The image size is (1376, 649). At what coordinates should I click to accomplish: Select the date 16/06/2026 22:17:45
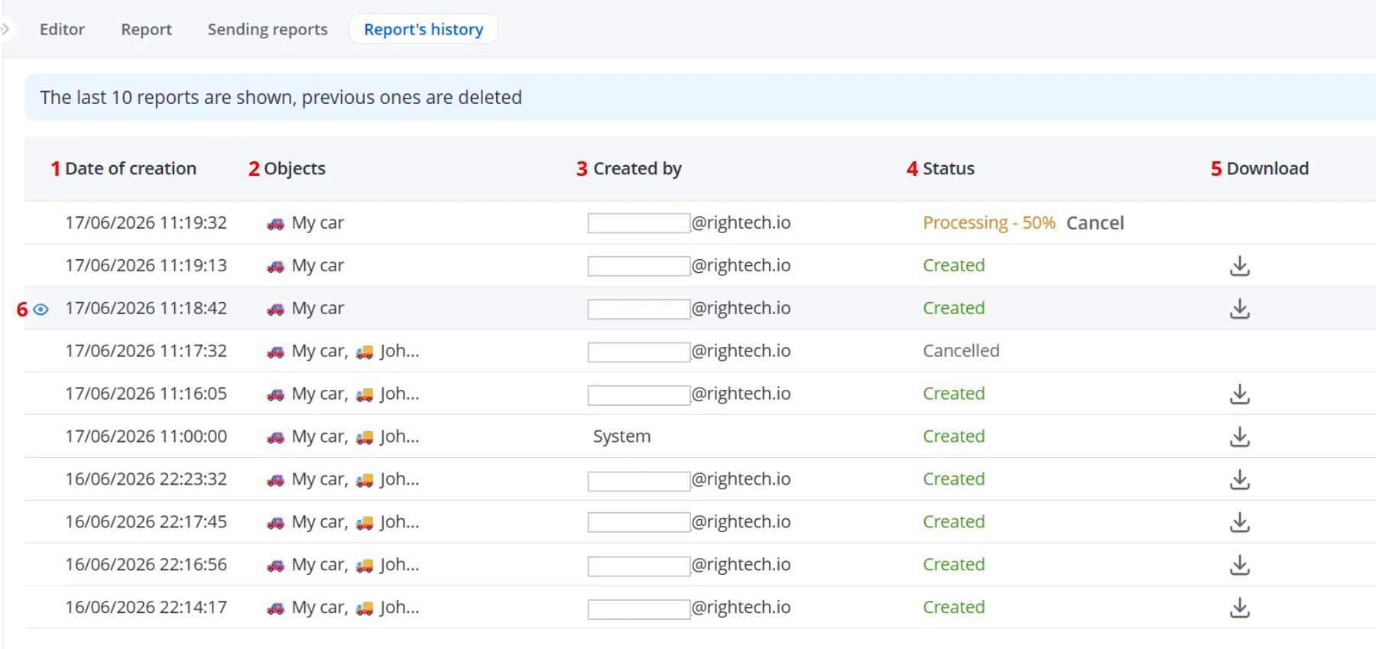pyautogui.click(x=146, y=522)
